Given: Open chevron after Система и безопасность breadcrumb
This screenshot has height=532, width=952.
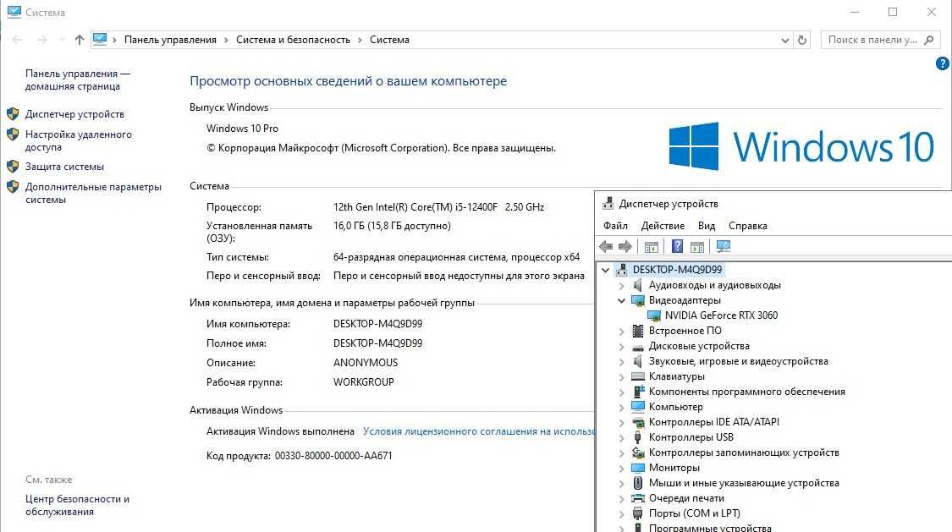Looking at the screenshot, I should pyautogui.click(x=360, y=40).
